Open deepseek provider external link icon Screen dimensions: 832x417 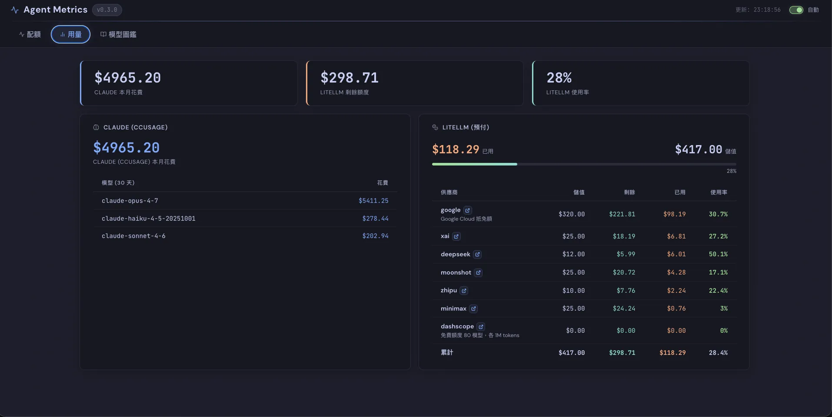(x=477, y=255)
